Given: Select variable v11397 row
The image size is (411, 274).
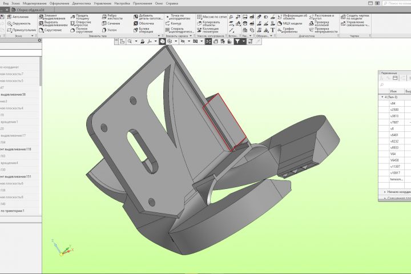Looking at the screenshot, I should point(395,167).
